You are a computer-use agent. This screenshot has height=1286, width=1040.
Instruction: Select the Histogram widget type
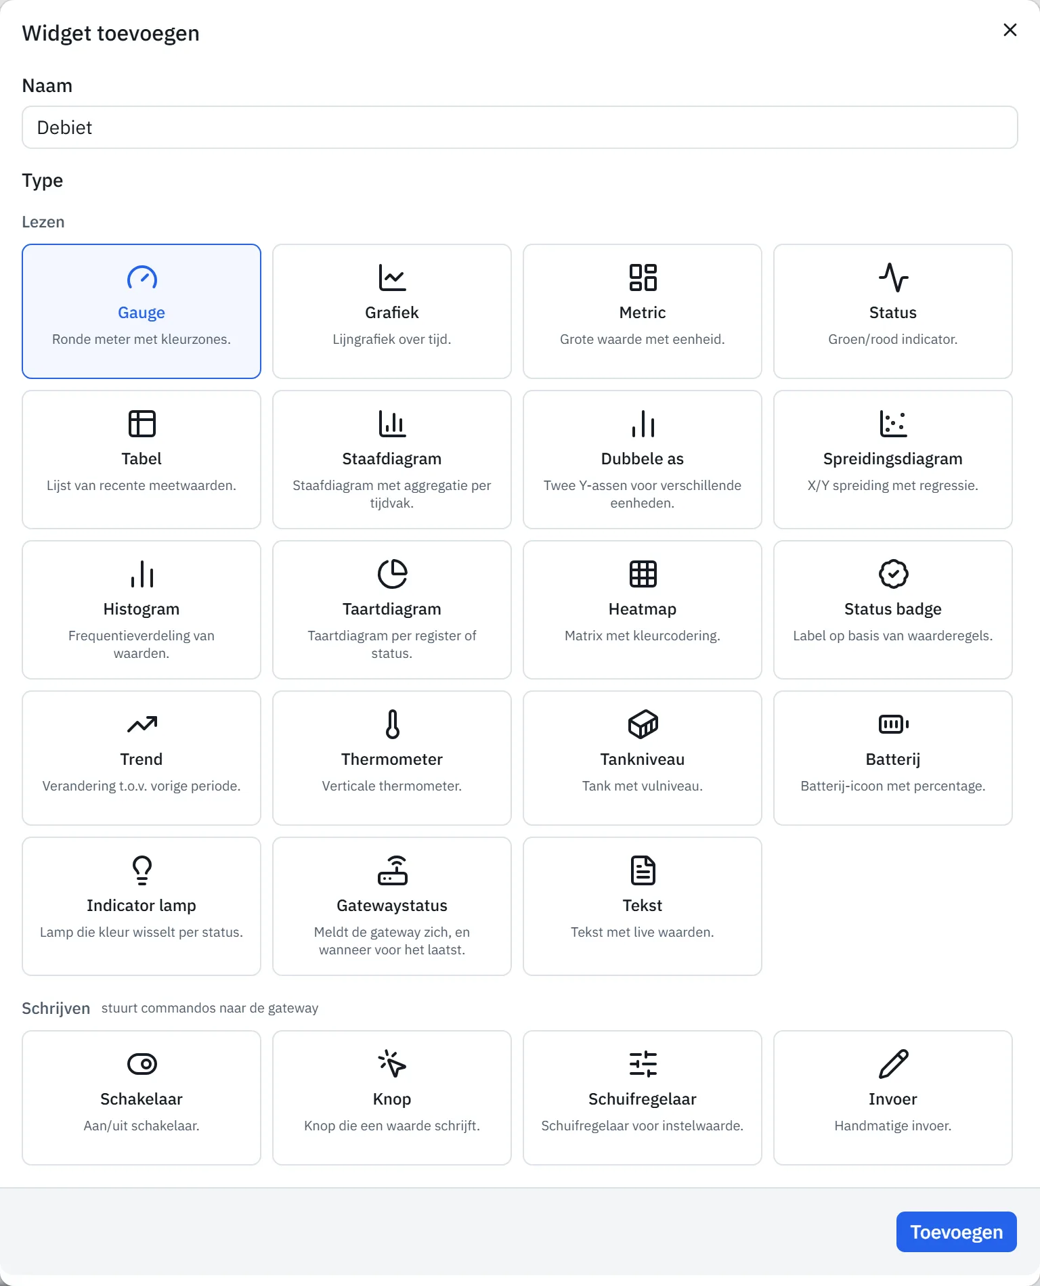(x=142, y=610)
